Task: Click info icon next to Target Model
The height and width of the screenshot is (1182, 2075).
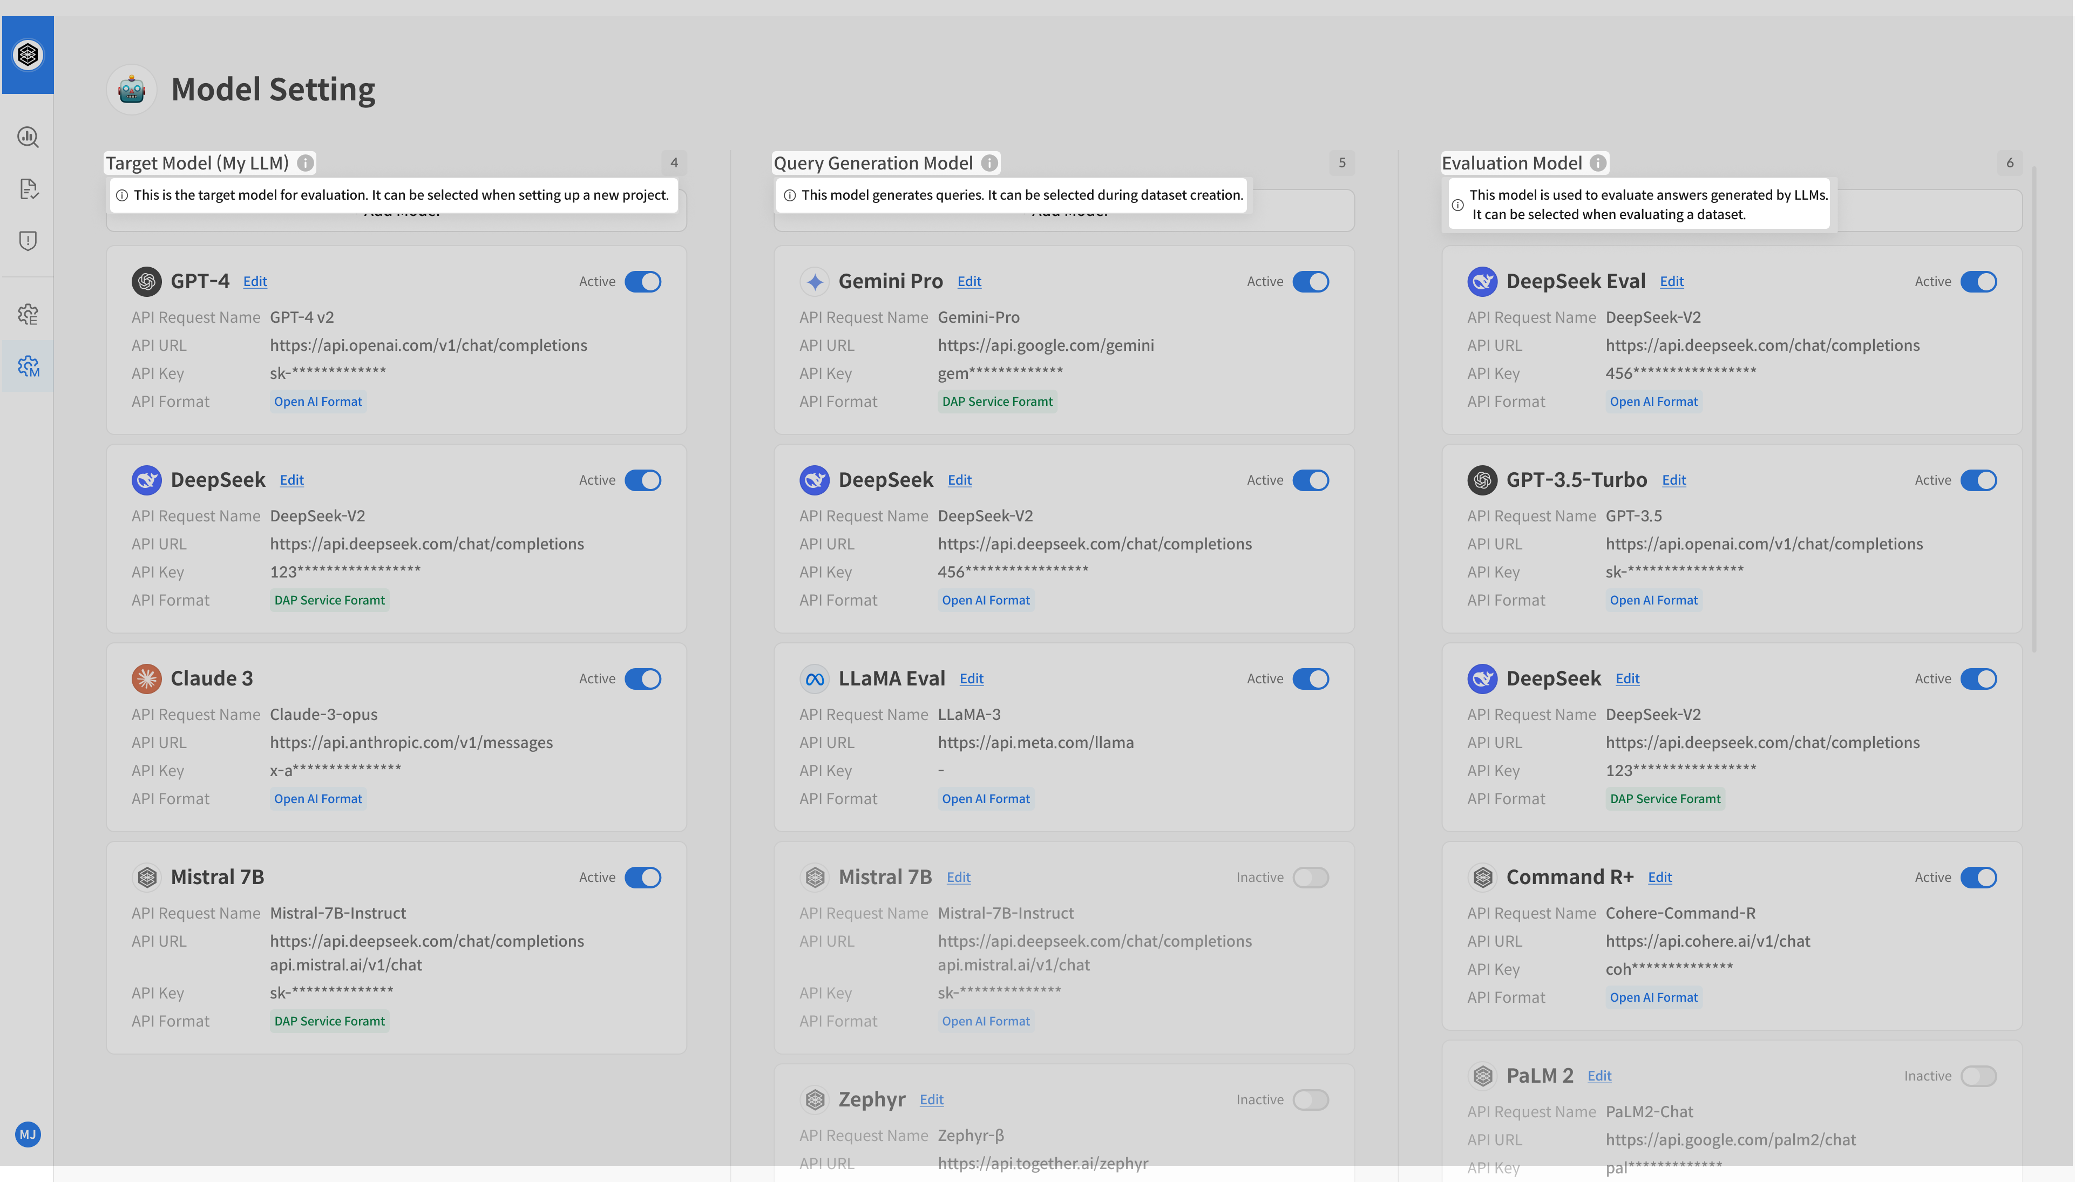Action: pos(305,163)
